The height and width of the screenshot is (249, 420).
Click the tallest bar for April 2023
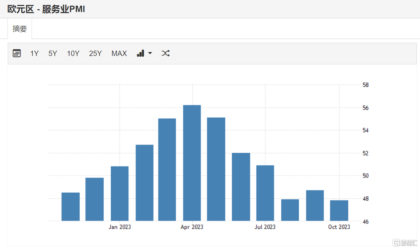(192, 163)
